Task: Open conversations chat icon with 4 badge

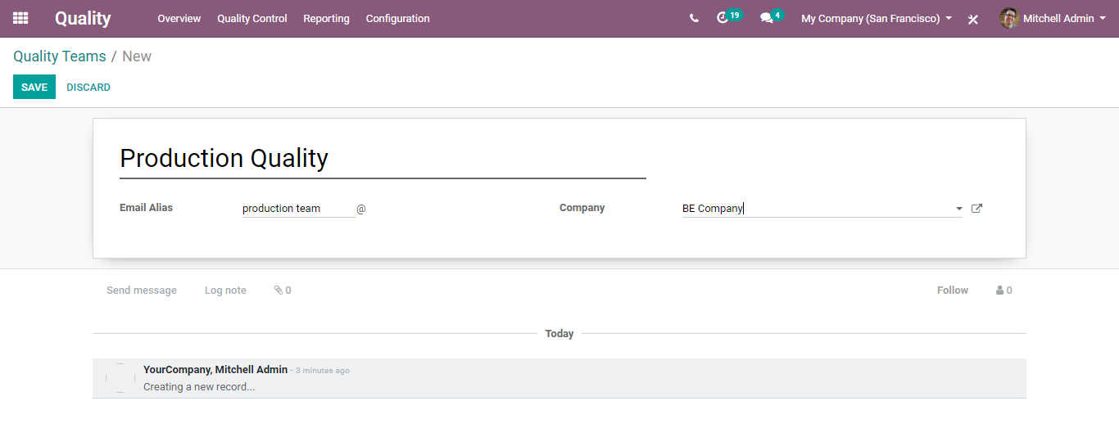Action: pos(767,18)
